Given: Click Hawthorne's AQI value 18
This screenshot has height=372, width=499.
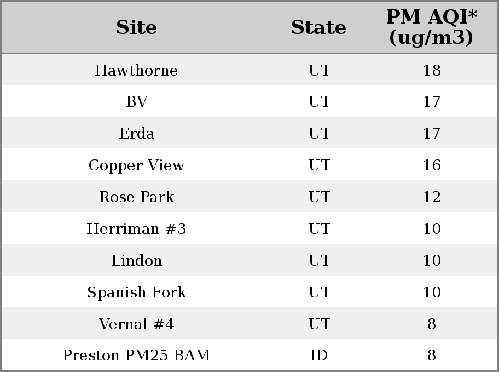Looking at the screenshot, I should click(x=432, y=70).
